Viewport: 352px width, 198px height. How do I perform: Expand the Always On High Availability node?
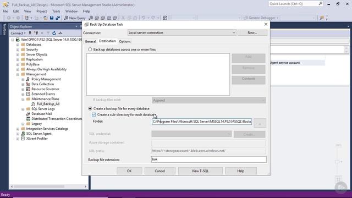(18, 69)
